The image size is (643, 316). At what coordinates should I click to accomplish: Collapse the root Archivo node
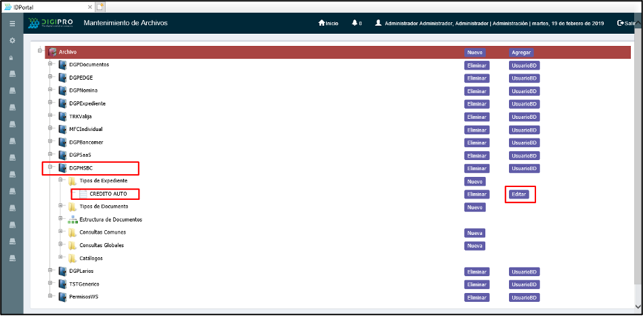click(x=40, y=51)
